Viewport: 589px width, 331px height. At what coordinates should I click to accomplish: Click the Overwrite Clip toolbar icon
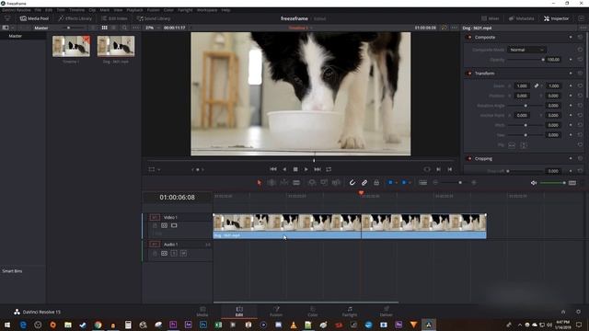(324, 183)
